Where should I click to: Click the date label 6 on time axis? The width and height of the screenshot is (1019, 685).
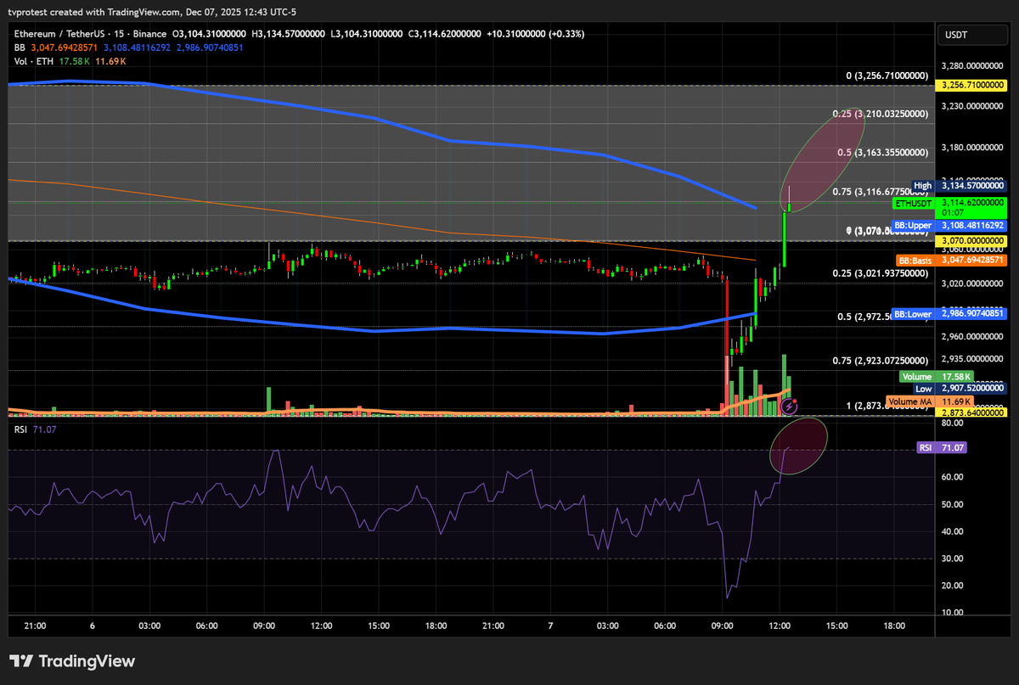[92, 626]
